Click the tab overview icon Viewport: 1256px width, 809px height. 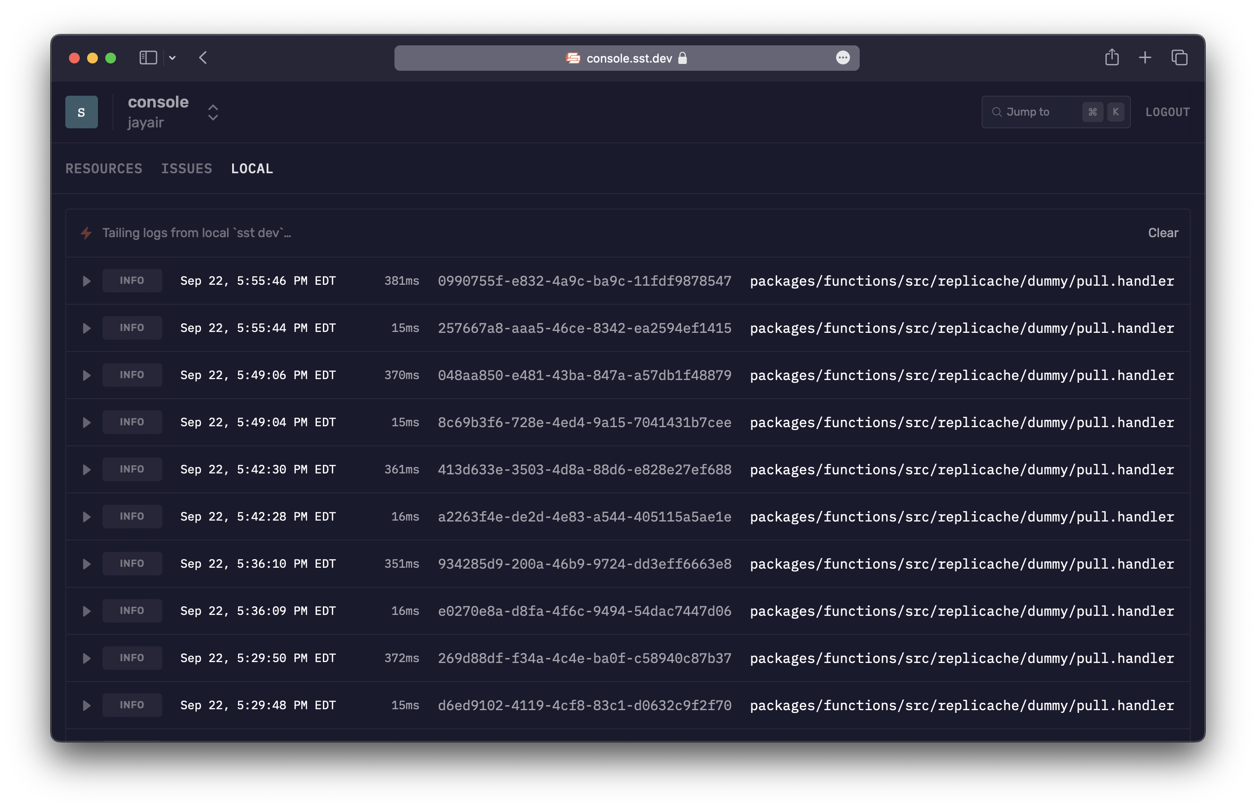(1179, 58)
